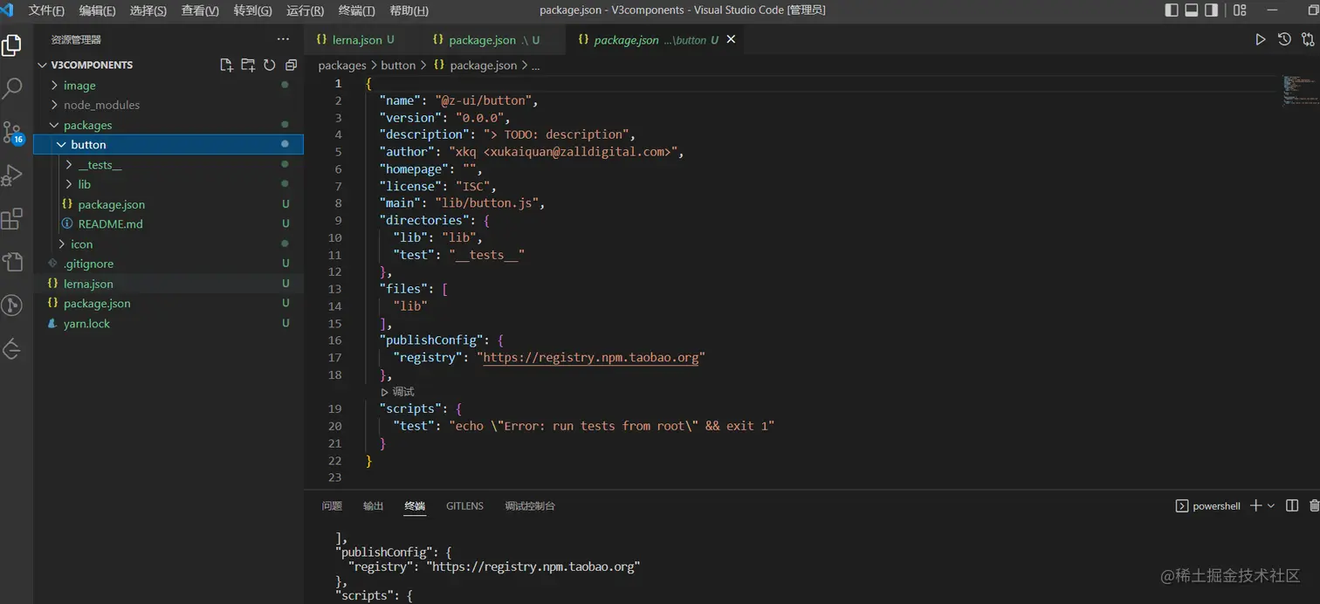Open the 编辑(E) menu
This screenshot has width=1320, height=604.
click(x=97, y=10)
